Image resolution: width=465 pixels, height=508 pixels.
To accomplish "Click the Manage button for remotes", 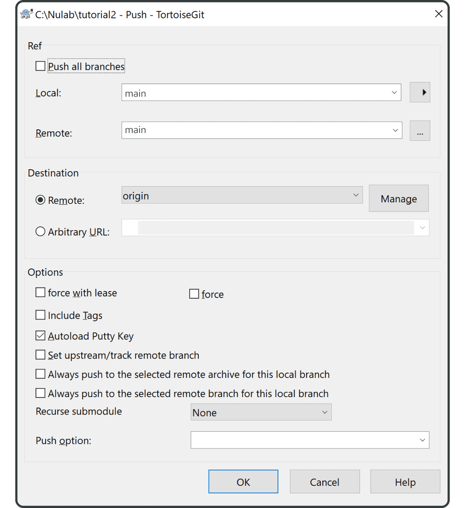I will click(x=398, y=198).
